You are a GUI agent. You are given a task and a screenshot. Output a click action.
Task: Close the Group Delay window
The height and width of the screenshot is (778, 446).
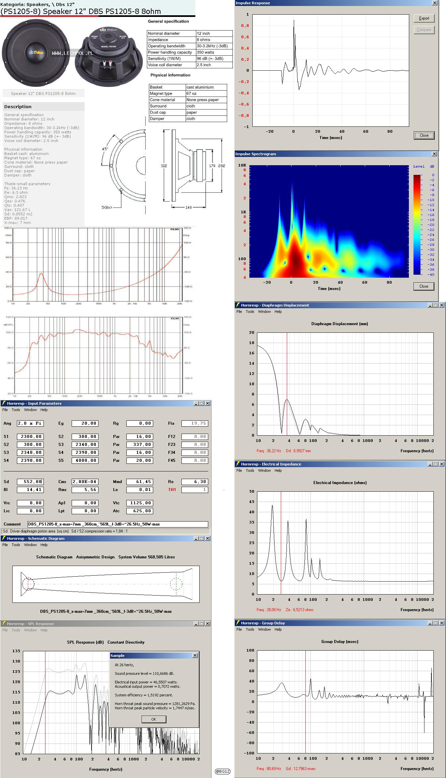pyautogui.click(x=442, y=623)
